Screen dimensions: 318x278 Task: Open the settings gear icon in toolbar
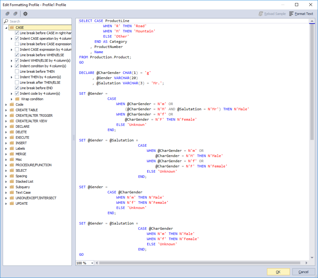25,14
